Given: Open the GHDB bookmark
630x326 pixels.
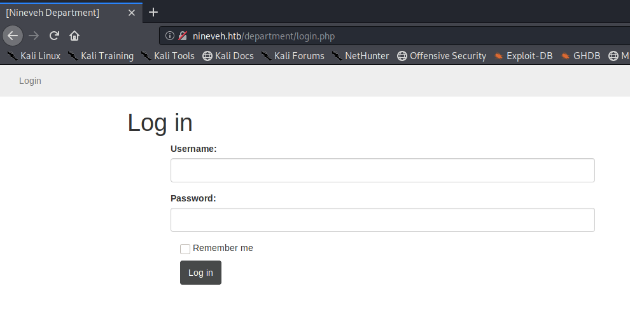Looking at the screenshot, I should tap(580, 56).
